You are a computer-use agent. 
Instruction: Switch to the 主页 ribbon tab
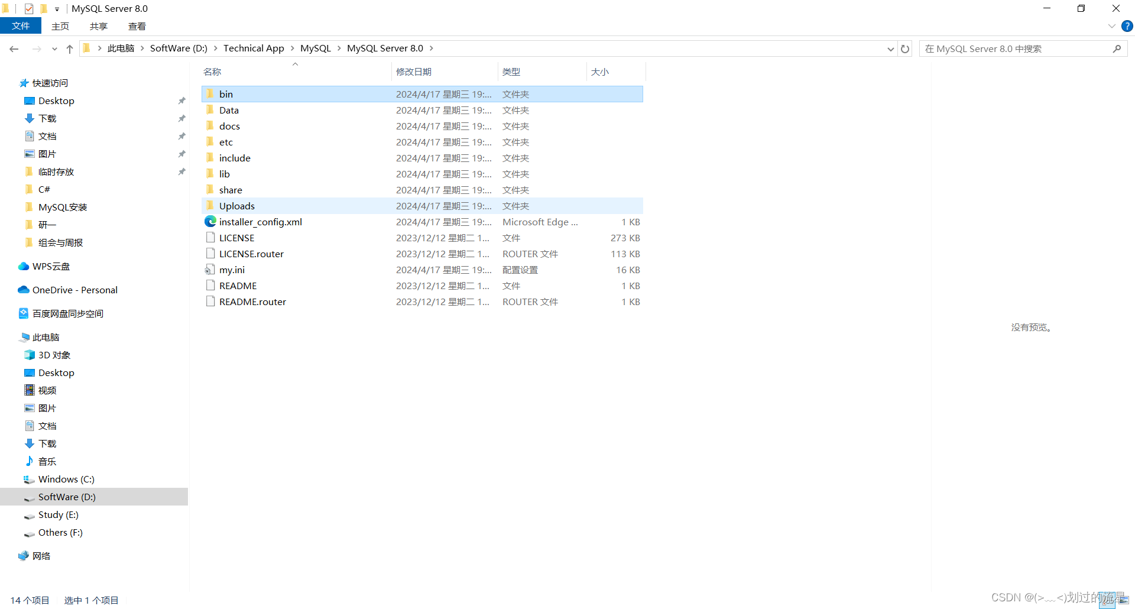tap(60, 26)
